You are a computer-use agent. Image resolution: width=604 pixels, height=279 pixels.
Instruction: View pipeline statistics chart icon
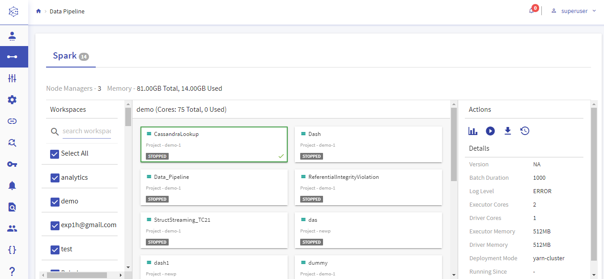tap(473, 131)
